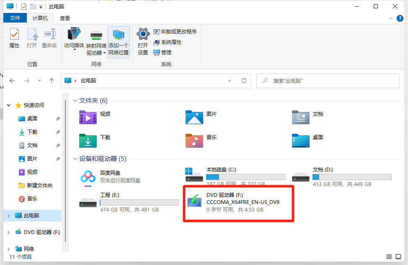The height and width of the screenshot is (265, 408).
Task: Open 映射网络驱动器 dropdown arrow
Action: tap(104, 53)
